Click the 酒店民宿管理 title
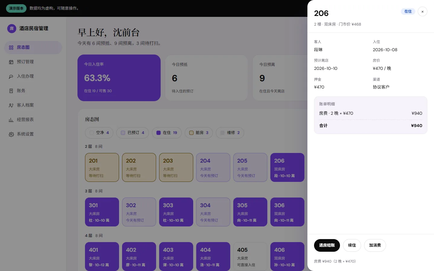The width and height of the screenshot is (434, 271). point(34,28)
